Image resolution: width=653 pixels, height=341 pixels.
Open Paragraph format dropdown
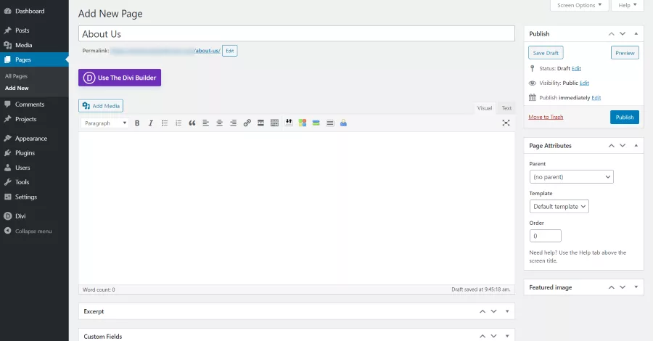[x=105, y=123]
